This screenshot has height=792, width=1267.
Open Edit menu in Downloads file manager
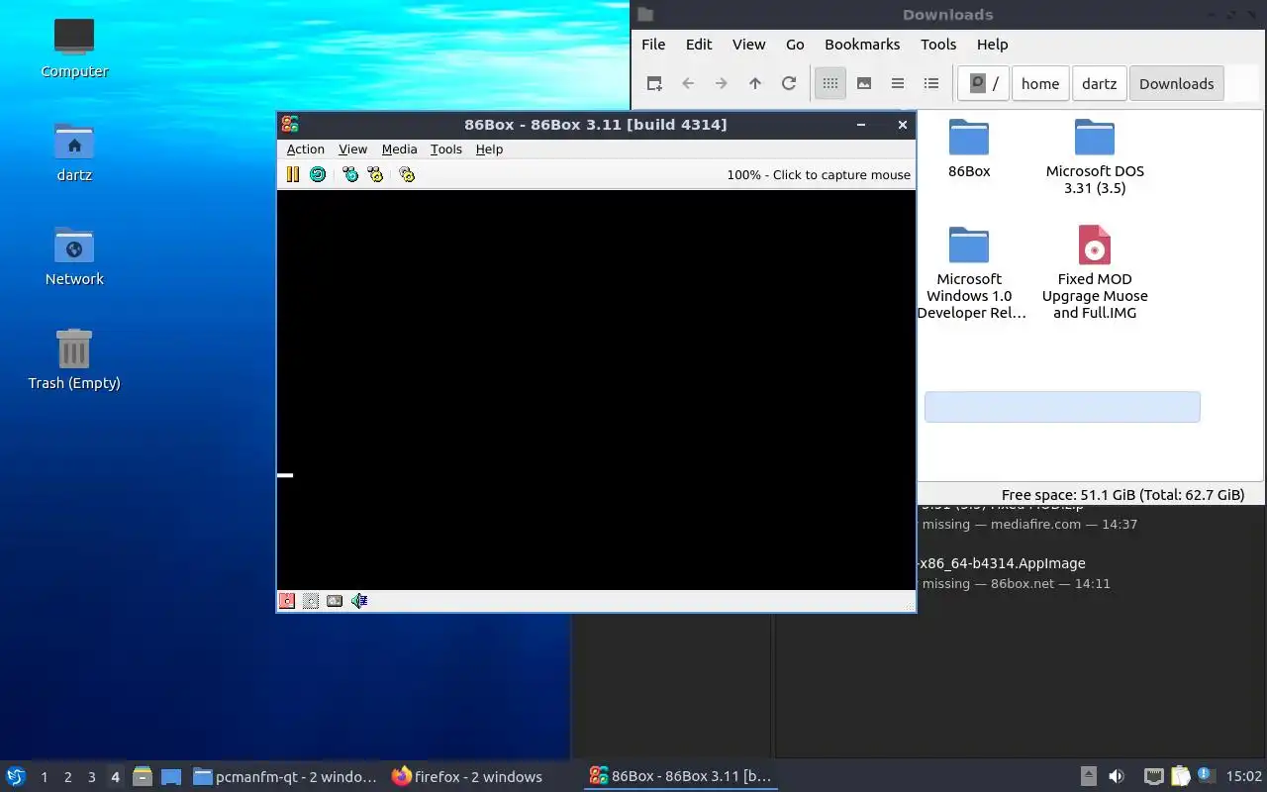click(x=699, y=45)
